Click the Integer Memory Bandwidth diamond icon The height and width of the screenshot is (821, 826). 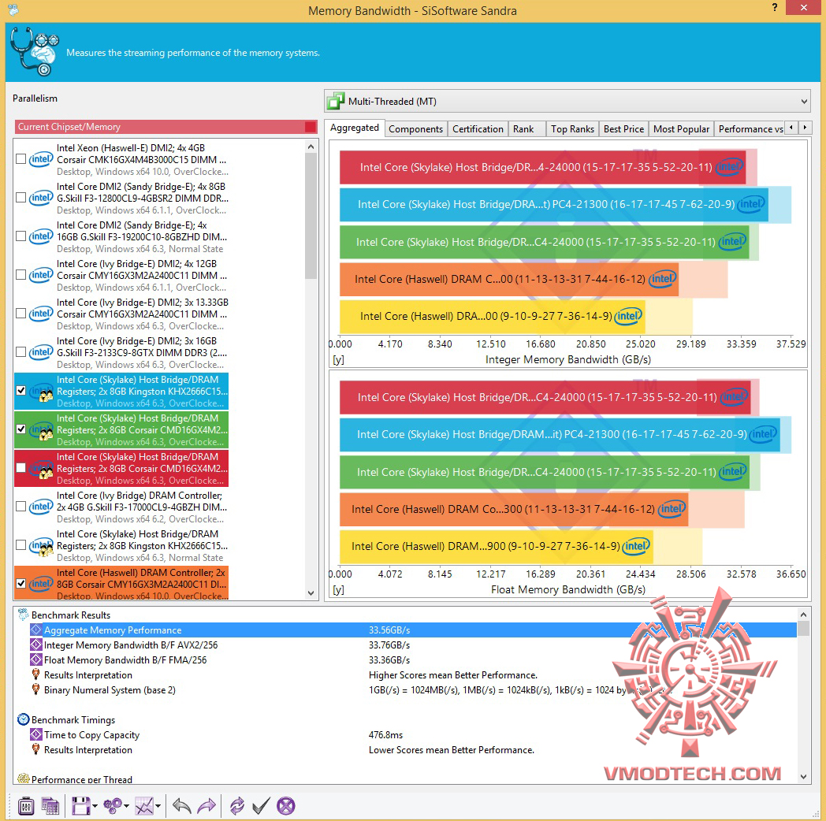35,645
